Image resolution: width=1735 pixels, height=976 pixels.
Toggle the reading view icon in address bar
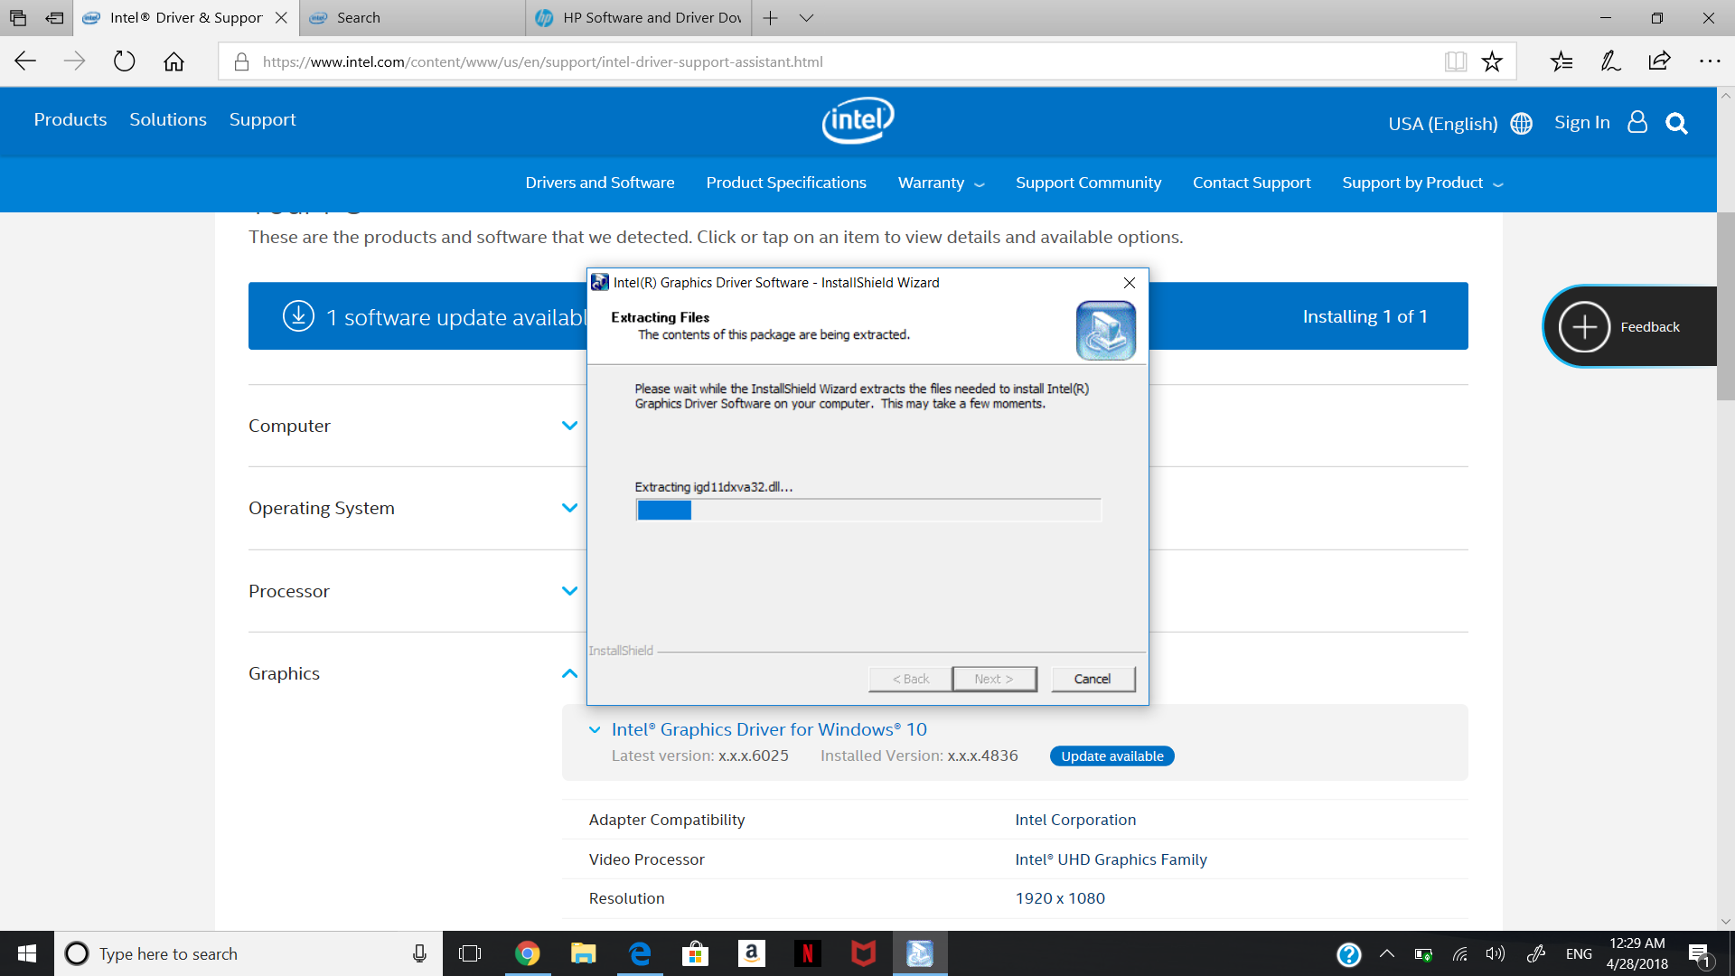click(1455, 61)
